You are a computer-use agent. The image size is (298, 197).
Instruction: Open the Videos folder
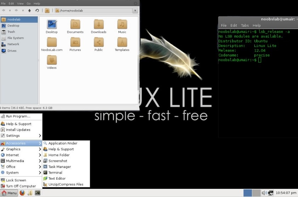(52, 62)
